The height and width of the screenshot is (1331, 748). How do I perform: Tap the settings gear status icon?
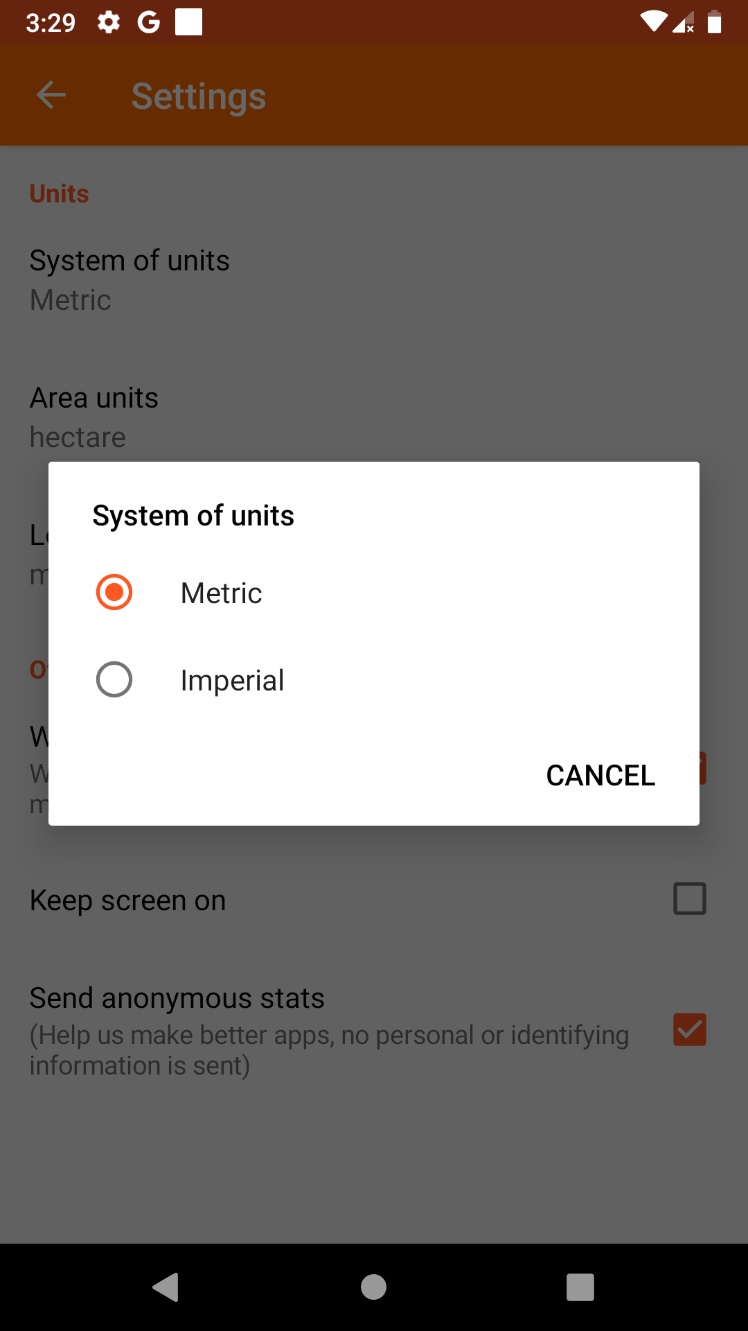click(x=109, y=22)
